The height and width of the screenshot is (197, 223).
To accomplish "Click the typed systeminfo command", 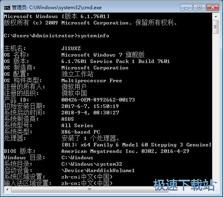I will (x=93, y=36).
